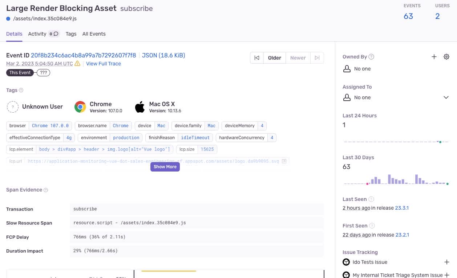
Task: Go to the Older event
Action: click(275, 58)
